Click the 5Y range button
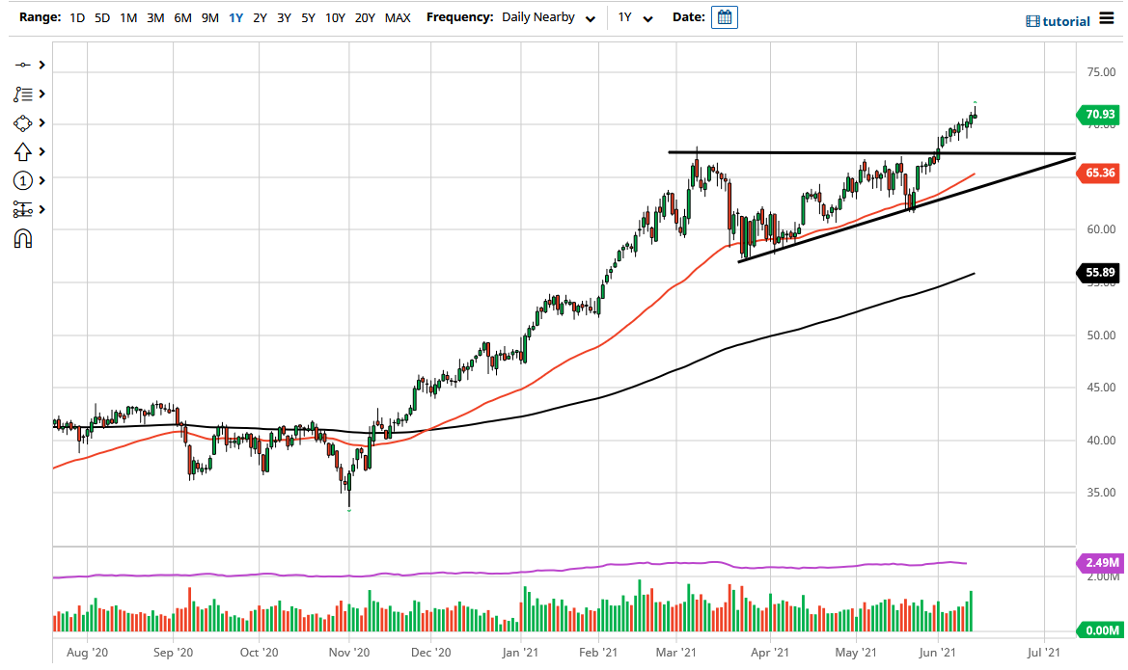This screenshot has width=1128, height=670. point(308,17)
